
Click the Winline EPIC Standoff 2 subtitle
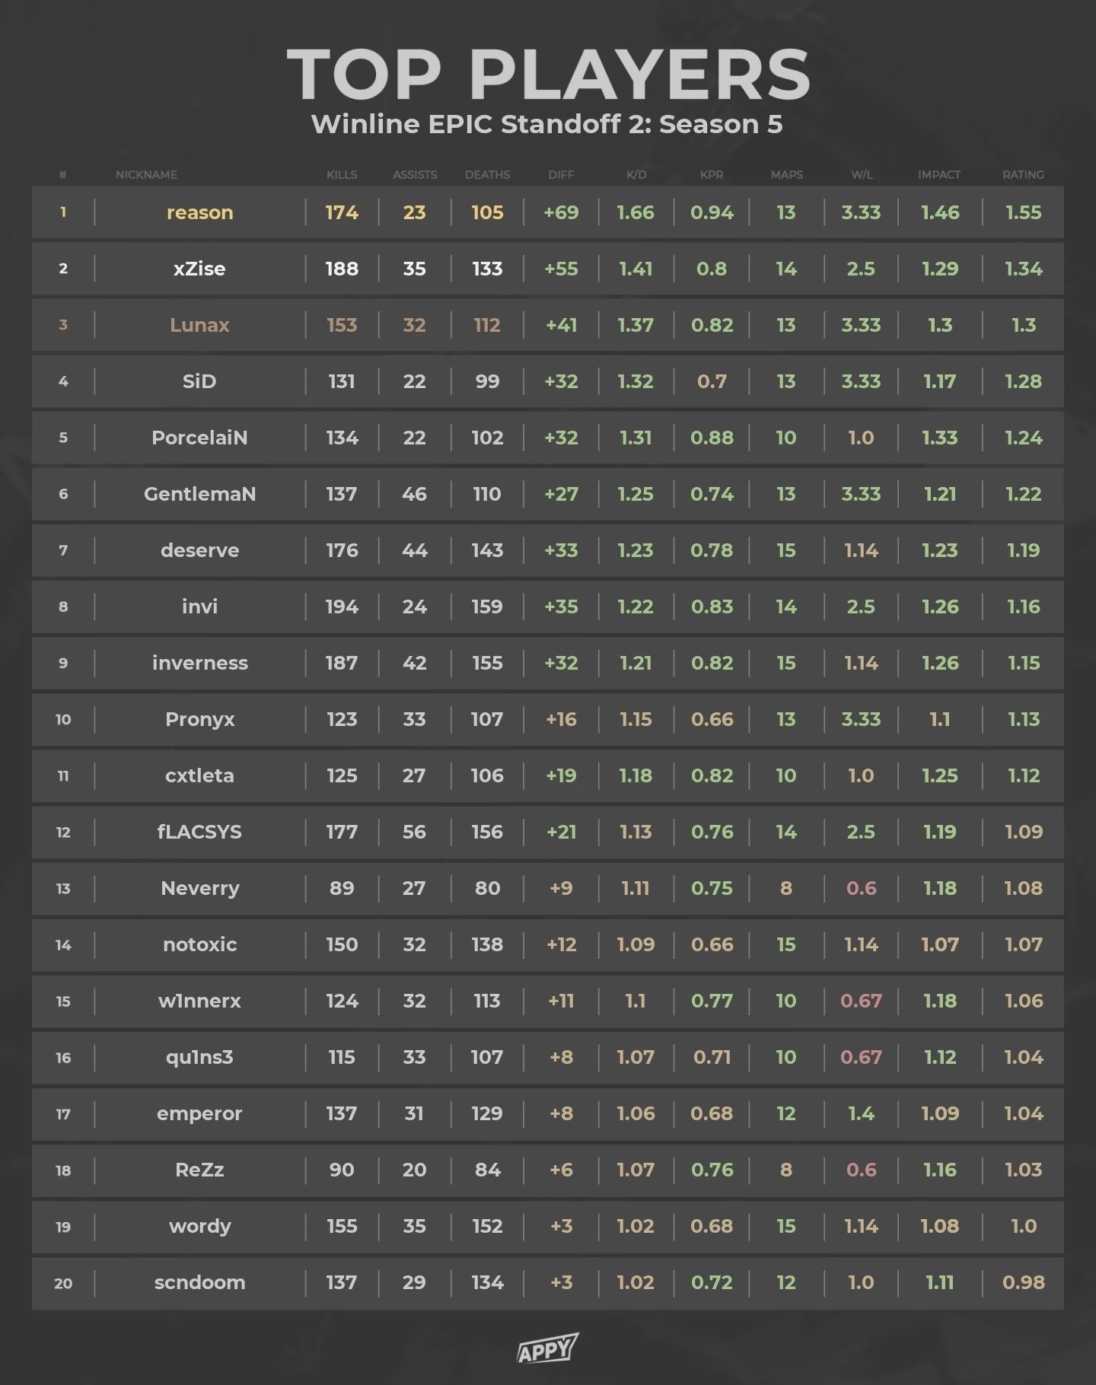click(546, 124)
